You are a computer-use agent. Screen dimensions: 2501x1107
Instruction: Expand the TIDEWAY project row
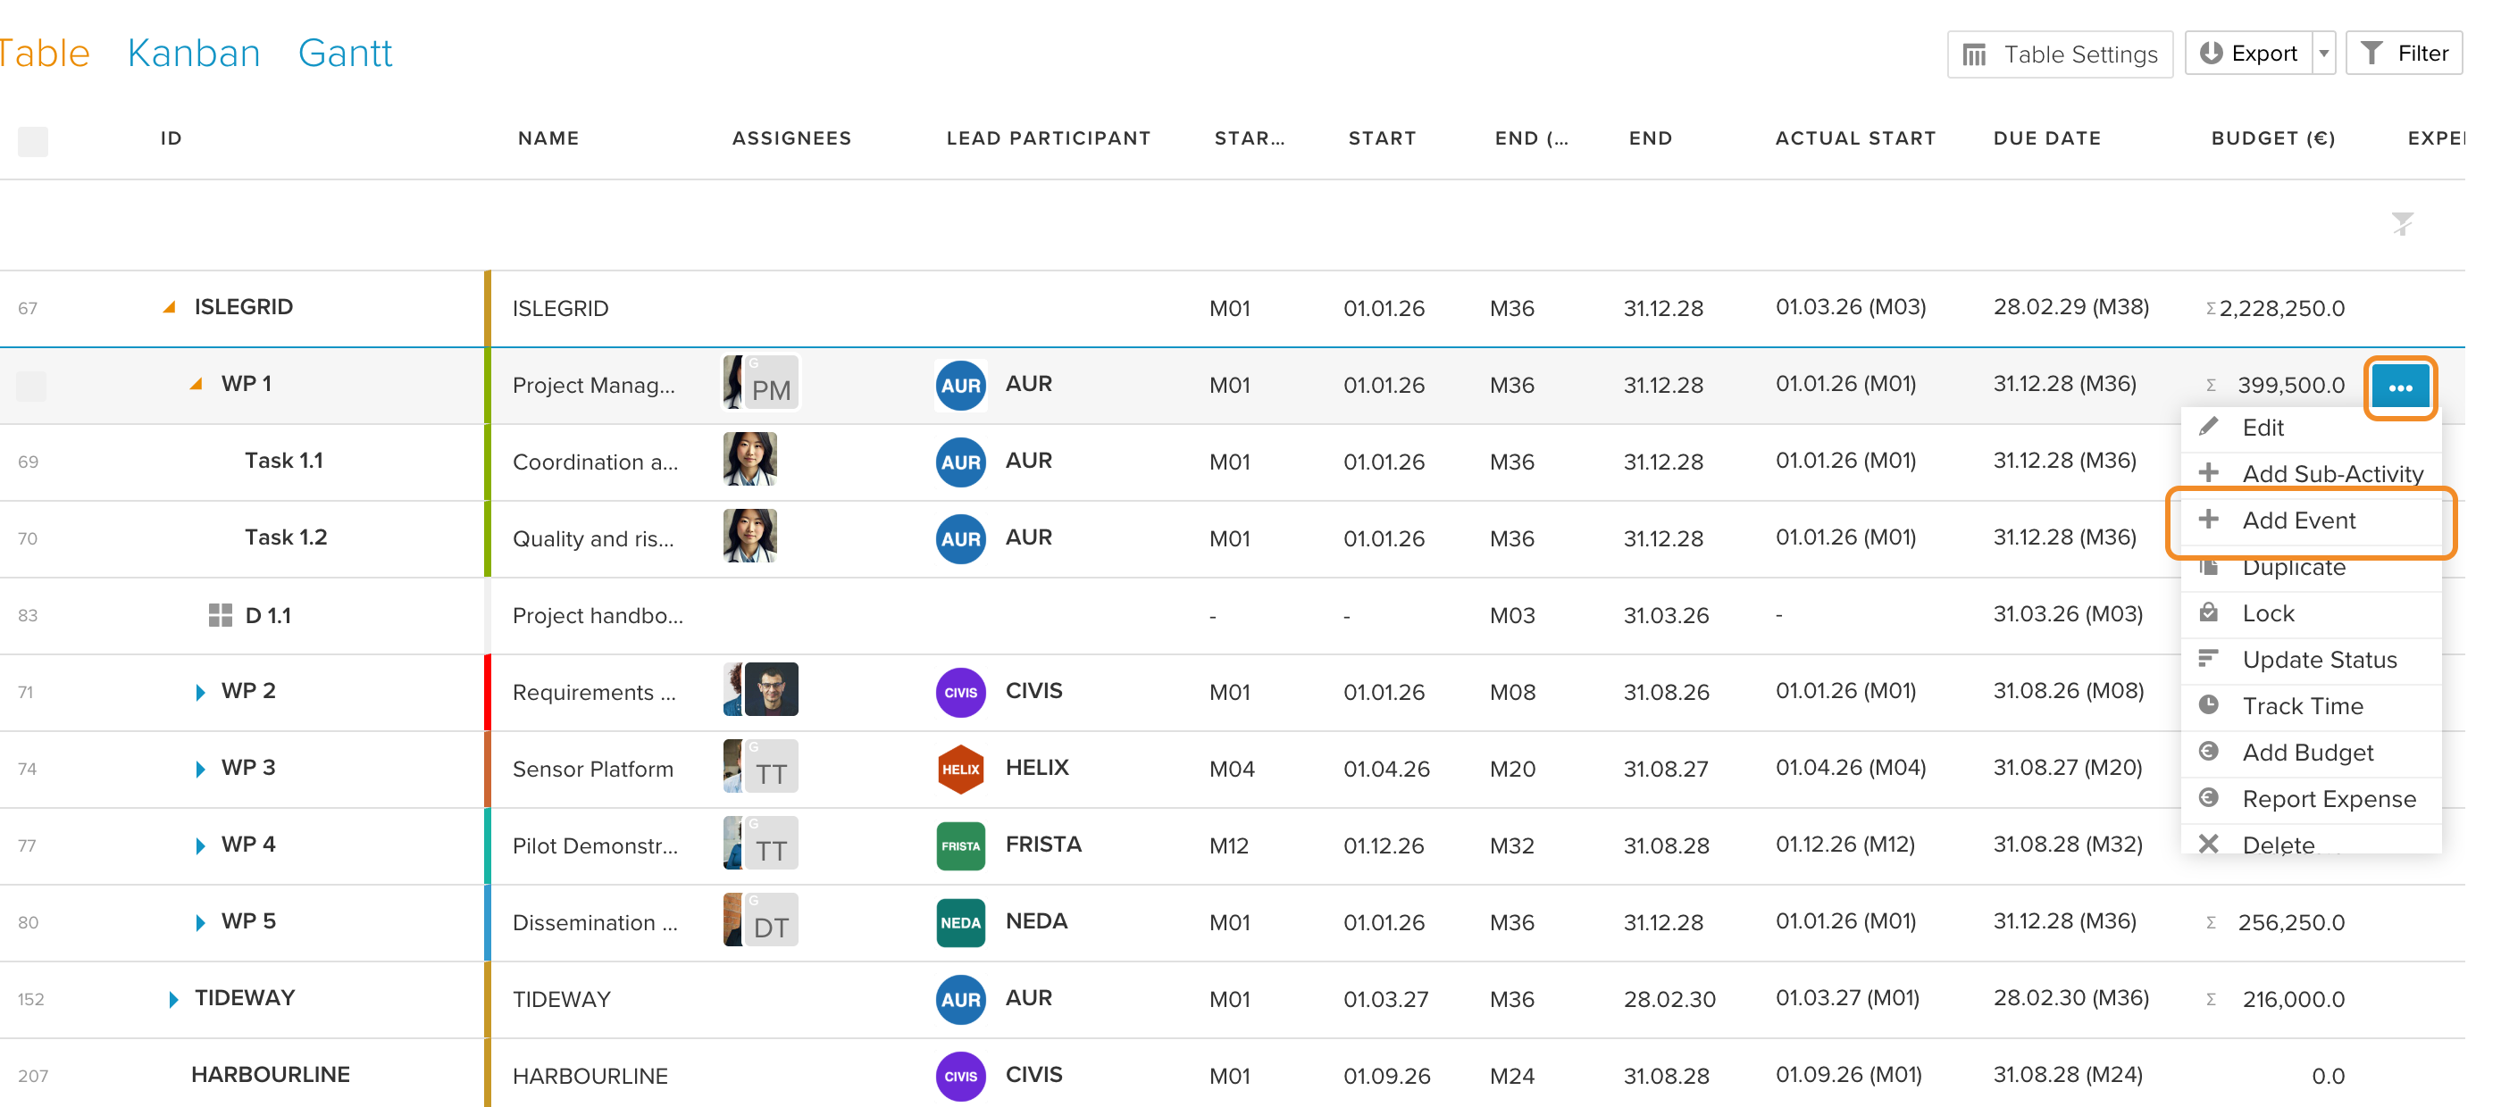pyautogui.click(x=172, y=999)
